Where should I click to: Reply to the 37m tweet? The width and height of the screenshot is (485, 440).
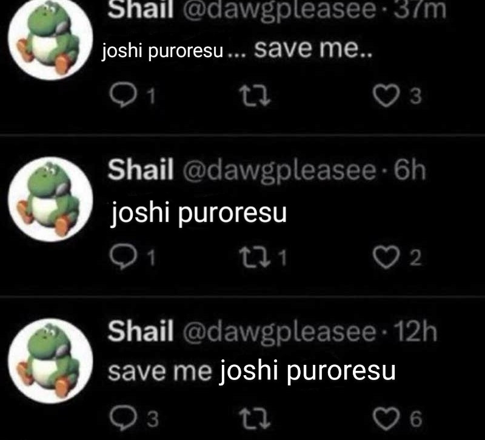point(123,96)
